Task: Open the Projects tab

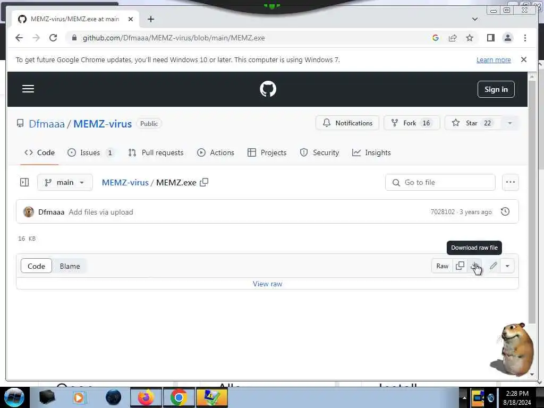Action: [x=267, y=152]
